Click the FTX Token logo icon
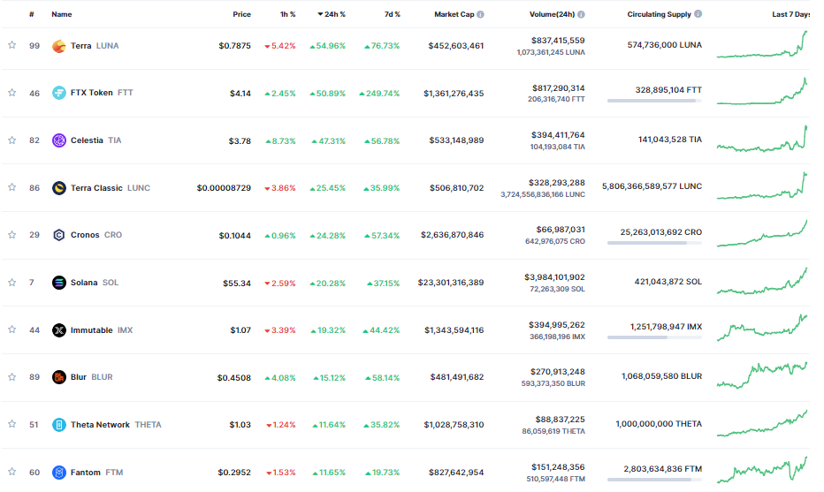Screen dimensions: 824x492 (x=59, y=93)
